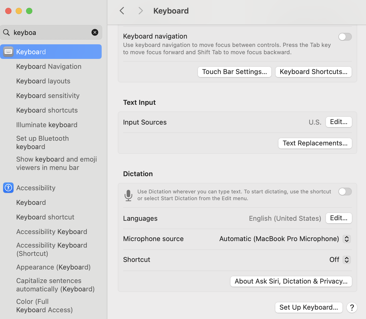Open the Microphone source dropdown
366x319 pixels.
coord(347,239)
